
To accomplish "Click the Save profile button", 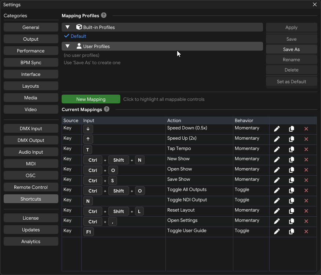I will pyautogui.click(x=291, y=39).
